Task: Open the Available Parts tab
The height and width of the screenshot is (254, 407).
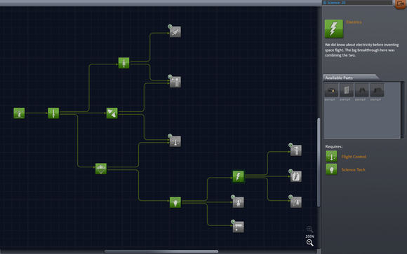Action: 350,78
